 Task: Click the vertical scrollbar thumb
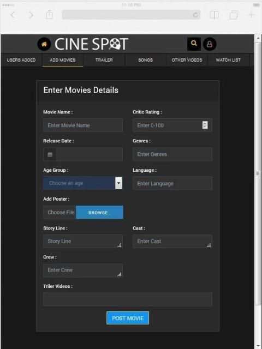click(258, 173)
